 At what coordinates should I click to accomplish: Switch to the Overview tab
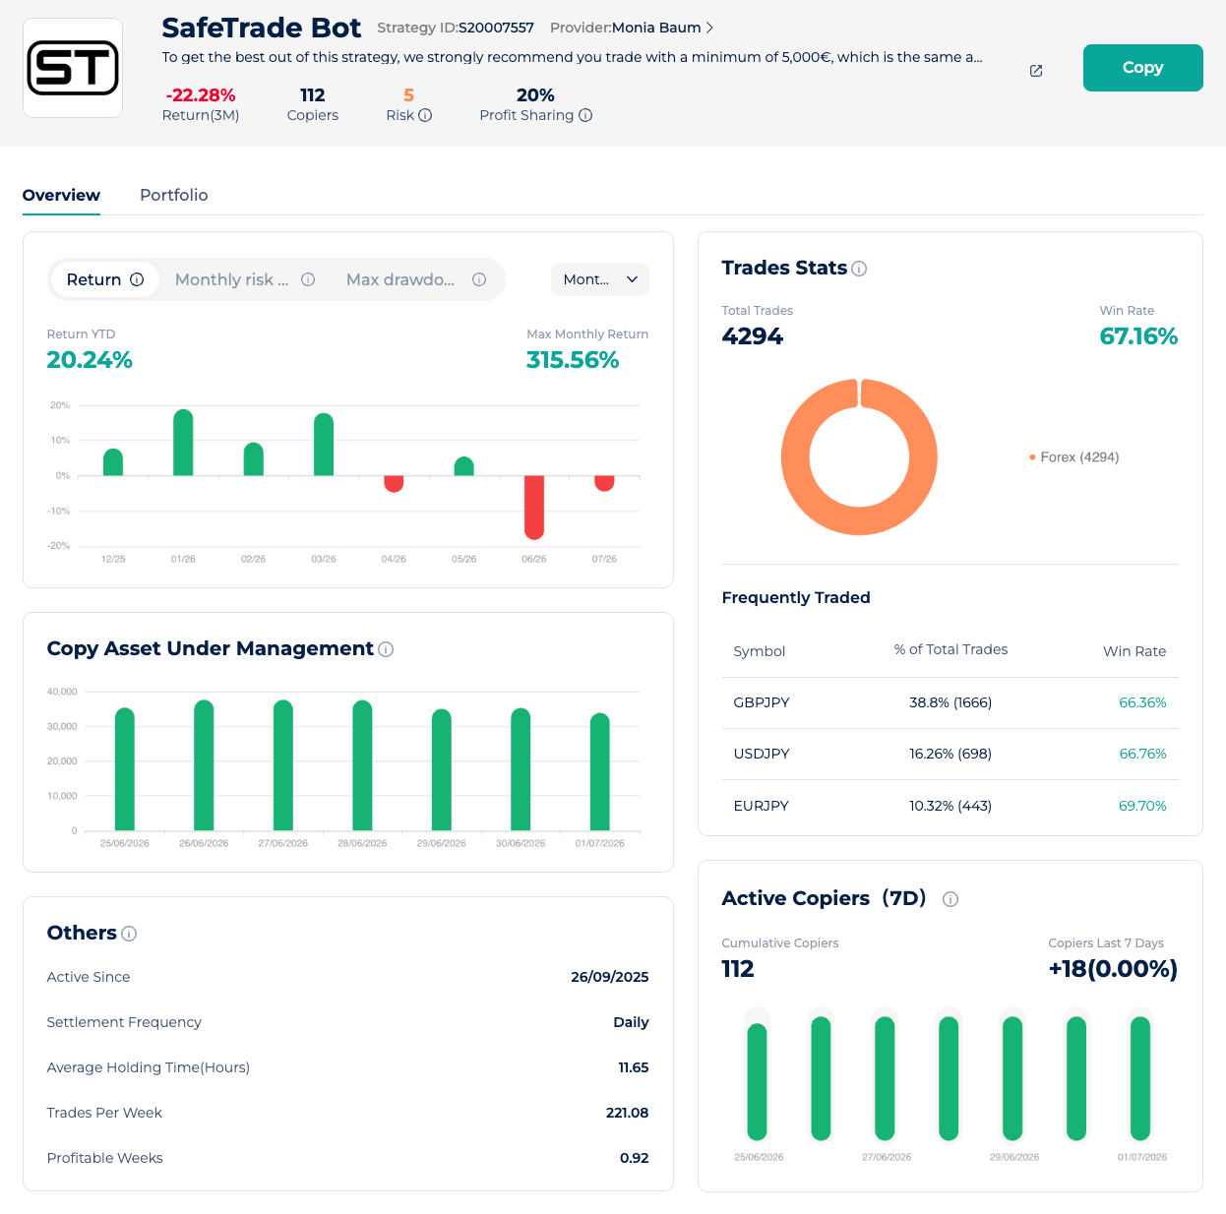tap(61, 195)
